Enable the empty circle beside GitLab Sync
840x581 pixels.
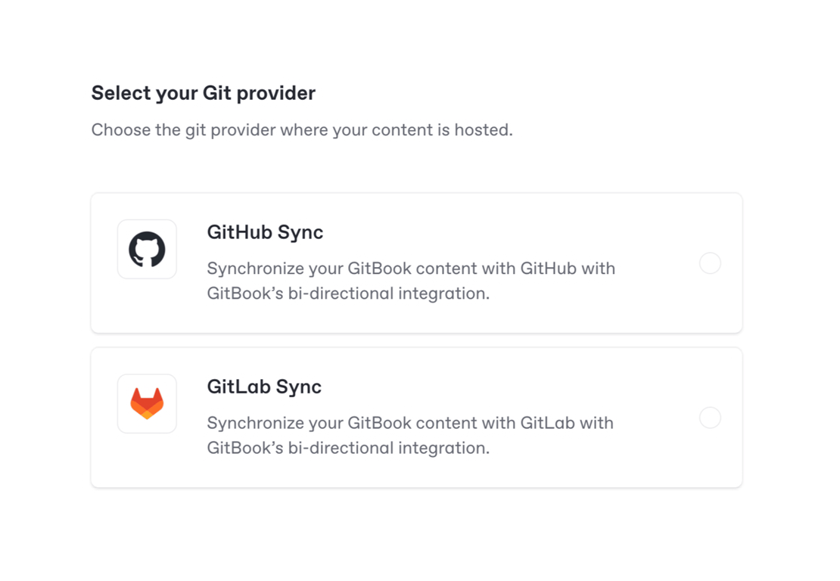click(x=710, y=418)
